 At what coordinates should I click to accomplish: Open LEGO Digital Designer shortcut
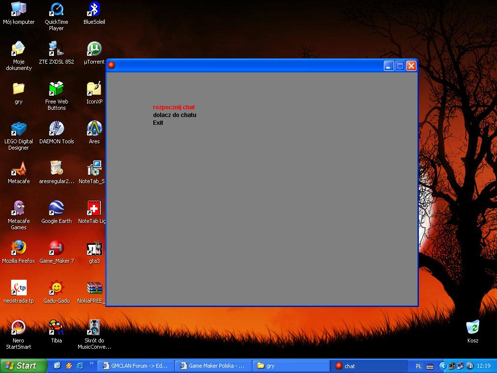coord(18,129)
